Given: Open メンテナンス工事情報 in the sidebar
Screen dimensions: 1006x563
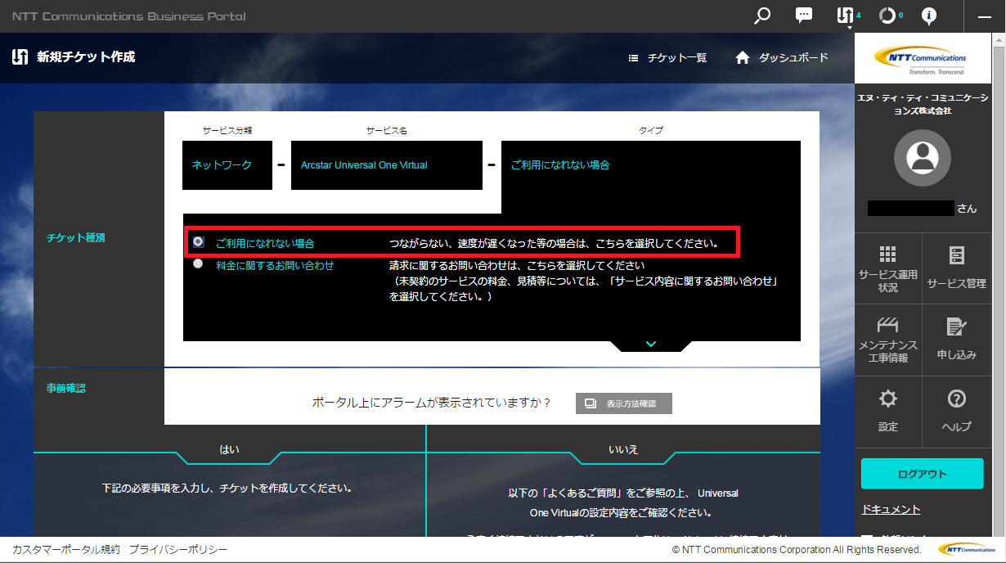Looking at the screenshot, I should coord(888,340).
